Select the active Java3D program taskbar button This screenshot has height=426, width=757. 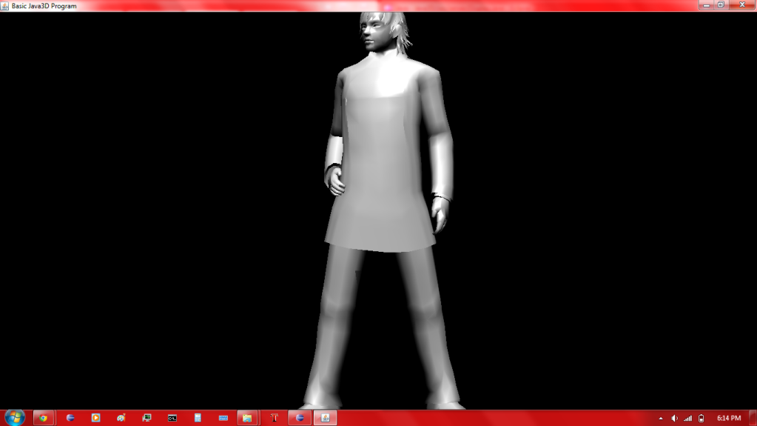click(326, 418)
